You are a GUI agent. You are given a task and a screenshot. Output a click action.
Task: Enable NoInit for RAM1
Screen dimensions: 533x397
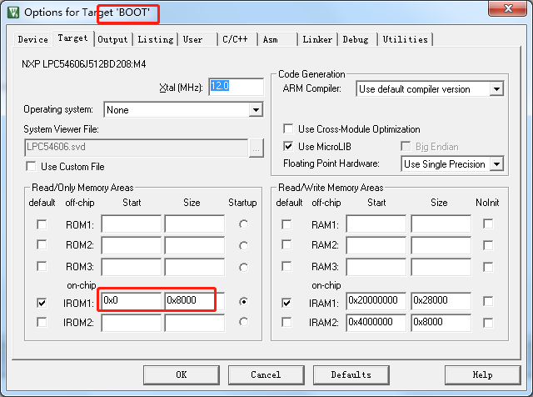coord(488,224)
